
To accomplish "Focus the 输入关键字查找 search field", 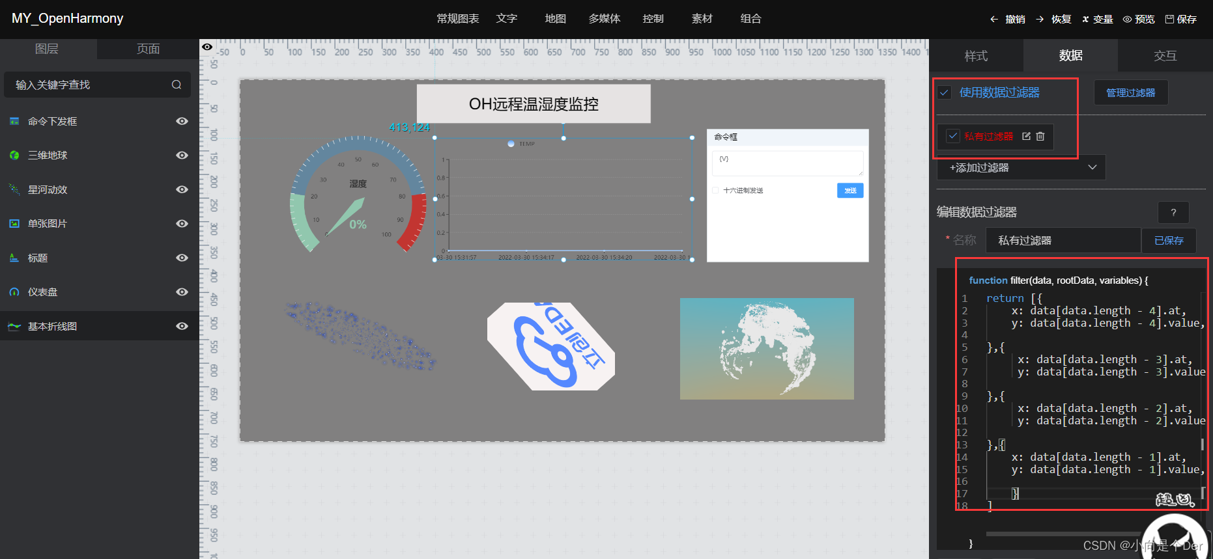I will click(97, 85).
